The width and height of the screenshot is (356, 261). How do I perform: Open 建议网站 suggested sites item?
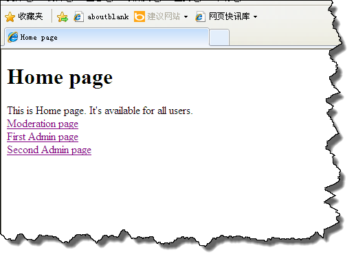[x=161, y=16]
